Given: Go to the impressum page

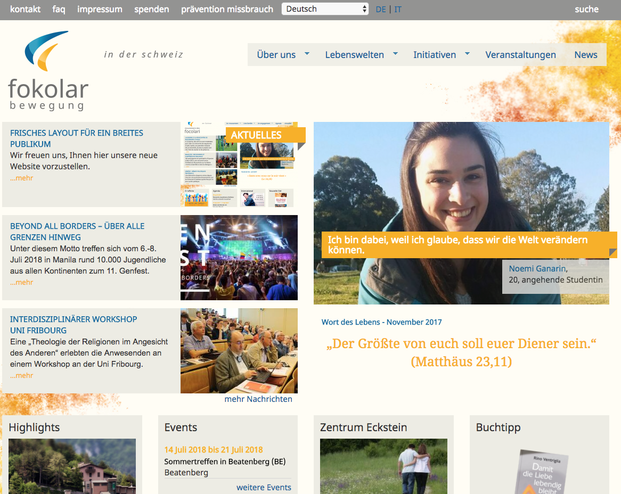Looking at the screenshot, I should [x=100, y=9].
